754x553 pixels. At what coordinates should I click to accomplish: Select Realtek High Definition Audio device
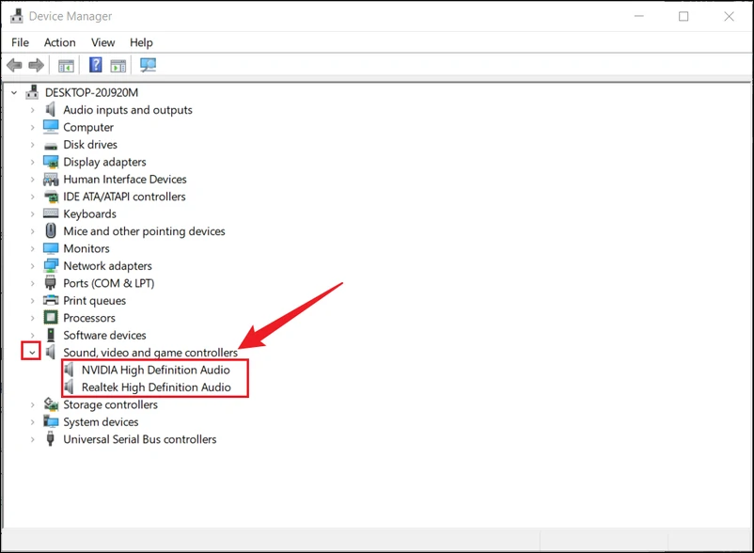click(x=156, y=387)
